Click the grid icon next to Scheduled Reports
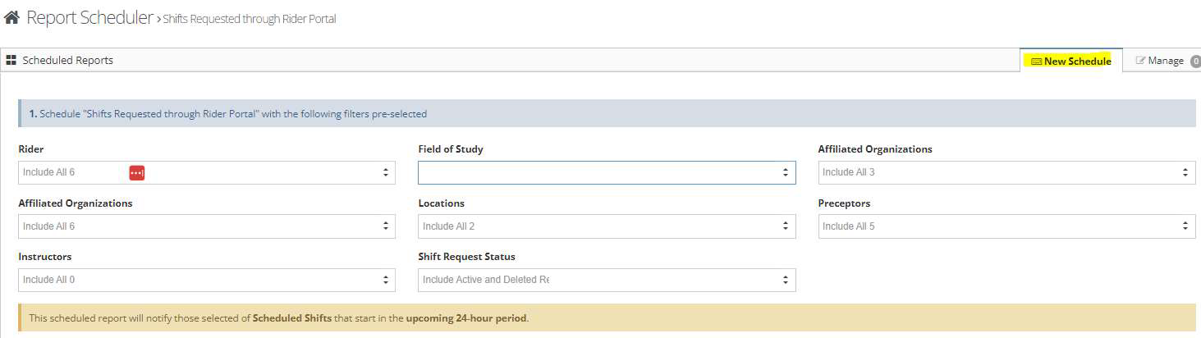Viewport: 1201px width, 338px height. (11, 61)
